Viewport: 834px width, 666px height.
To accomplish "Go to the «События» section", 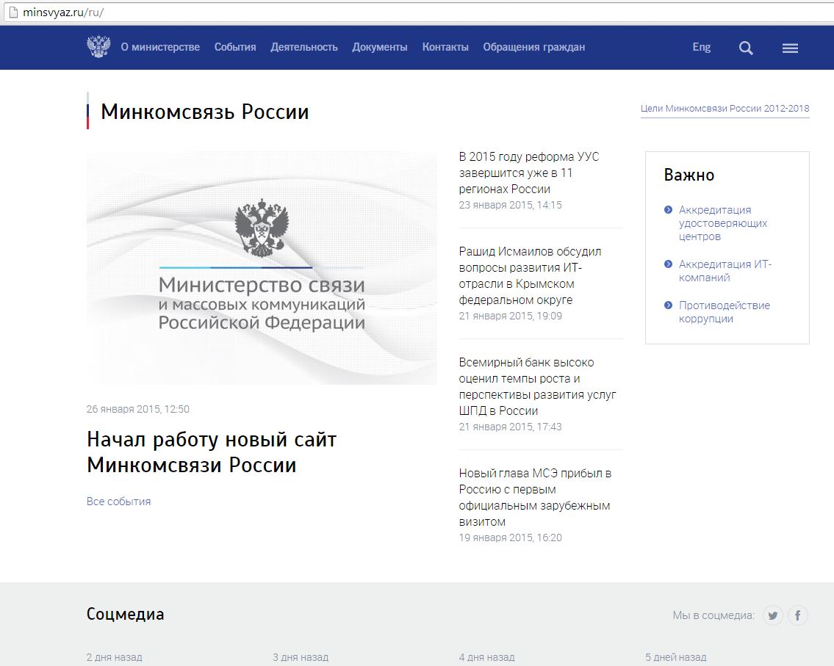I will point(235,47).
